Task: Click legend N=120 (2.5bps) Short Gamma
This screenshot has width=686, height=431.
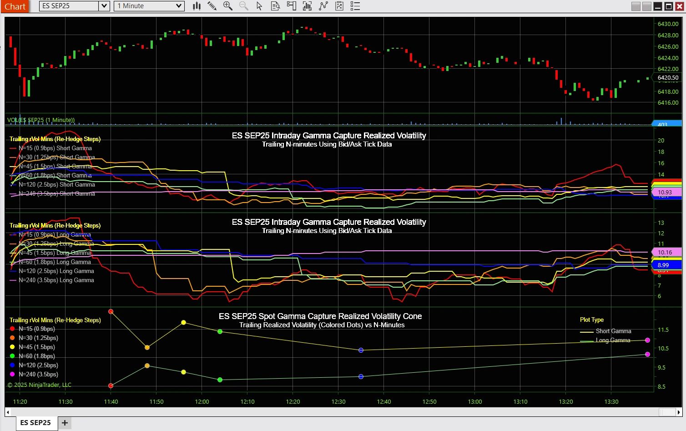Action: pos(52,185)
